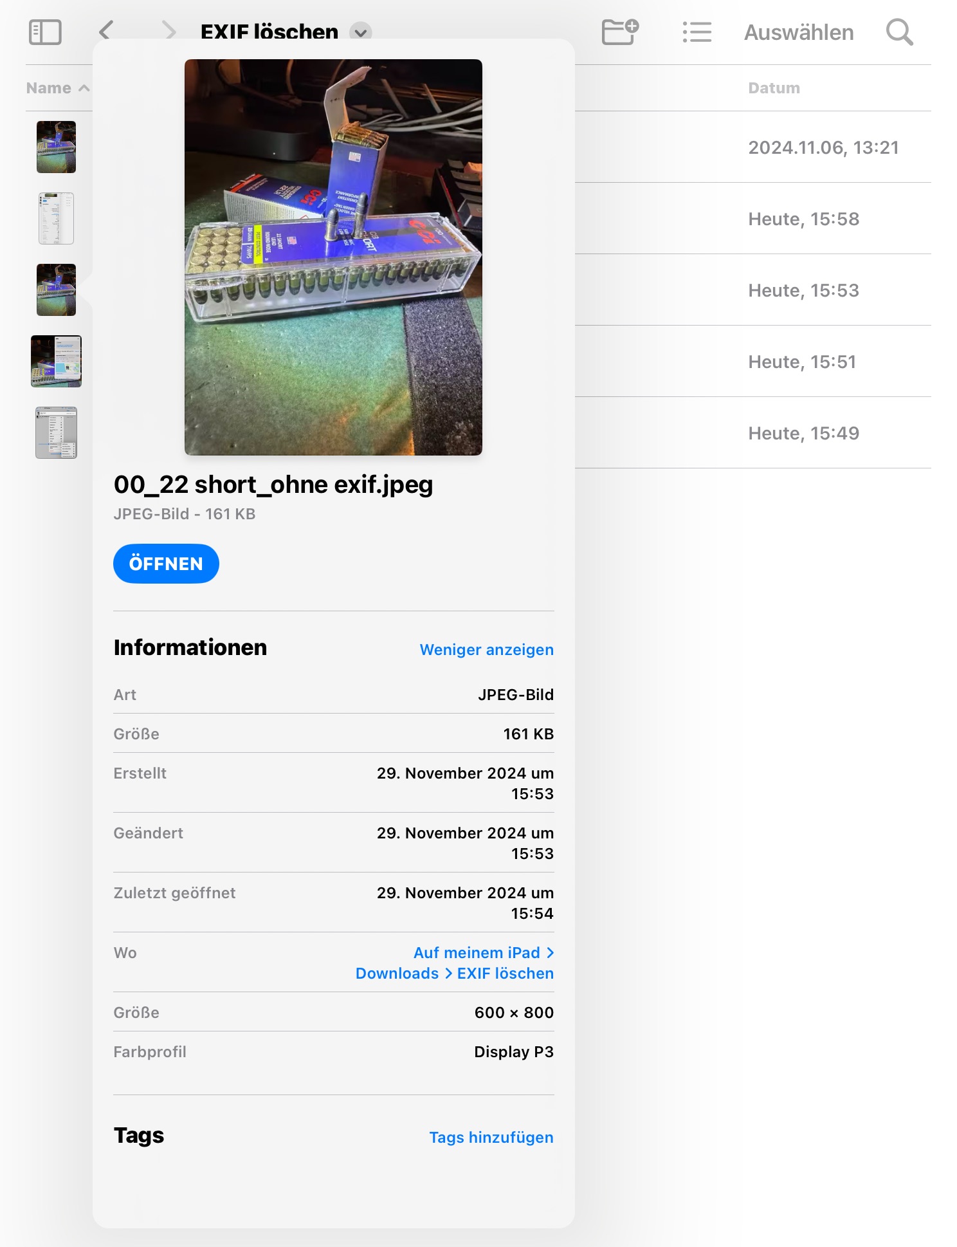The image size is (957, 1247).
Task: Open search with the magnifier icon
Action: (899, 32)
